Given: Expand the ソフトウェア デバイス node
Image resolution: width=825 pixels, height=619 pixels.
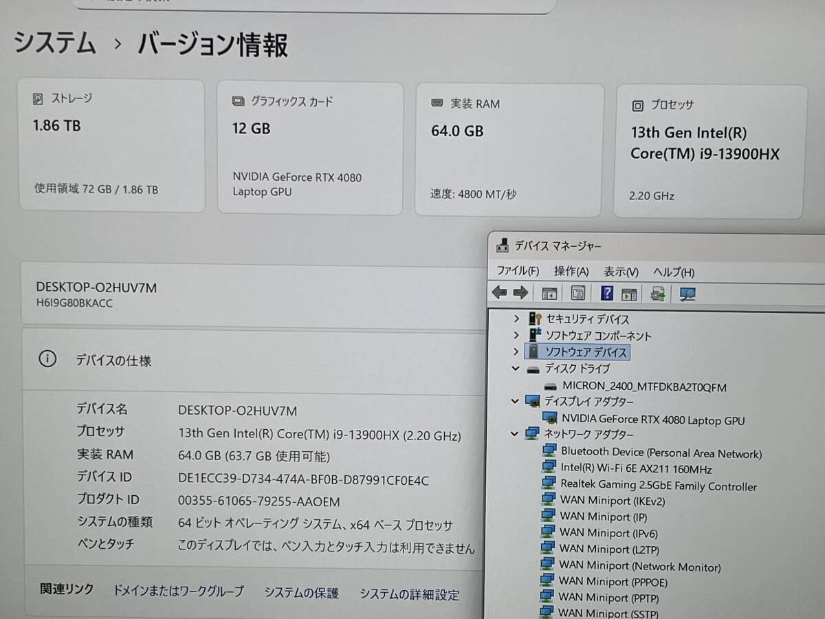Looking at the screenshot, I should 516,351.
